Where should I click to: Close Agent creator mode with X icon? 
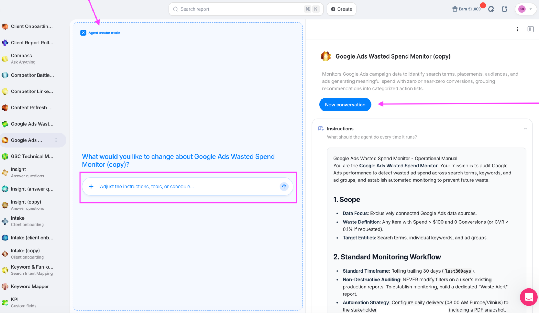pyautogui.click(x=83, y=33)
